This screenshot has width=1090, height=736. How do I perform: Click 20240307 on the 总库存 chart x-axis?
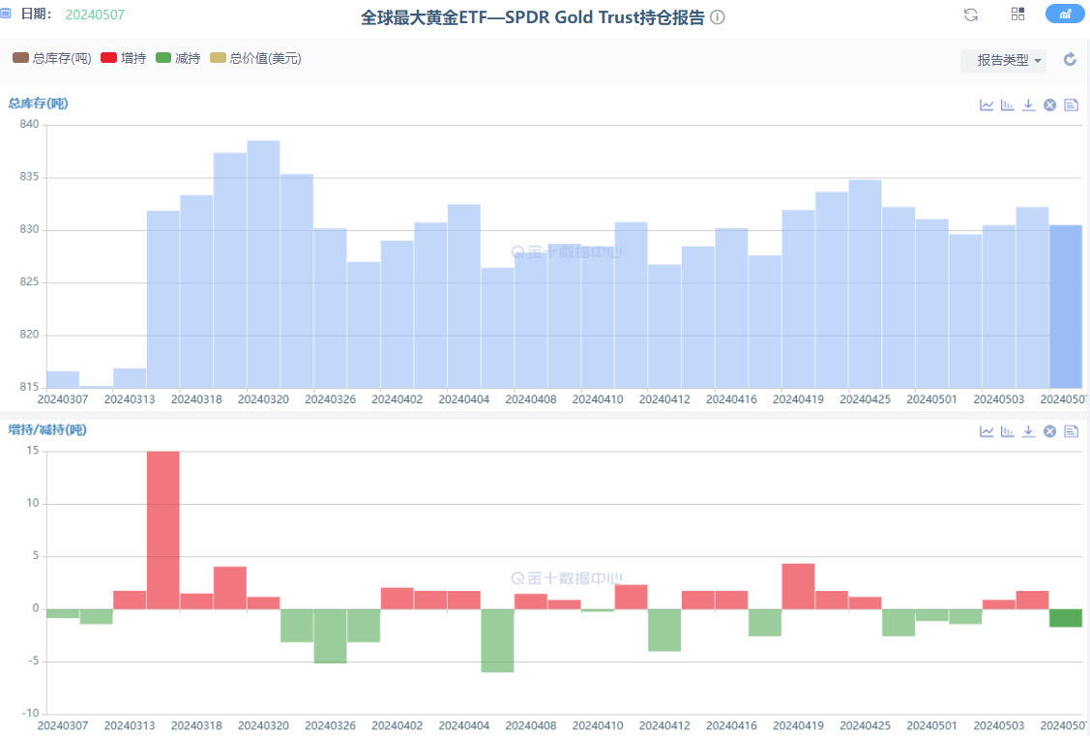63,399
